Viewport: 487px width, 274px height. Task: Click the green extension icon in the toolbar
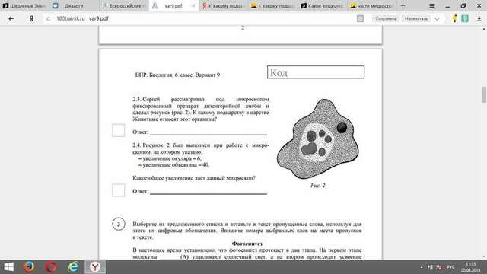pyautogui.click(x=465, y=18)
